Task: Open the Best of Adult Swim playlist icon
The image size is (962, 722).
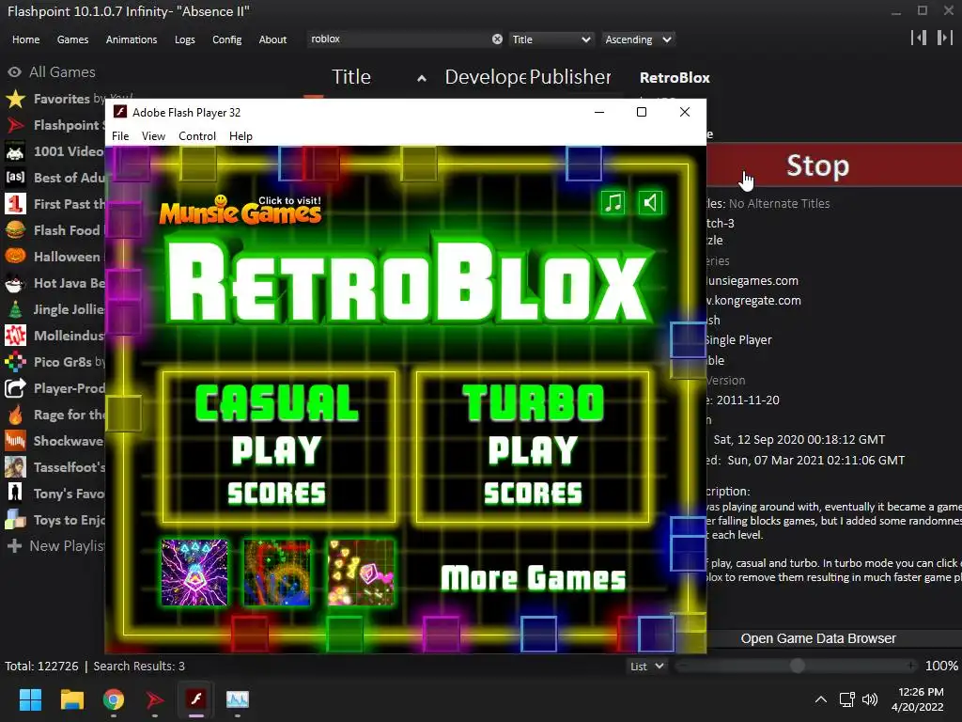Action: (x=15, y=178)
